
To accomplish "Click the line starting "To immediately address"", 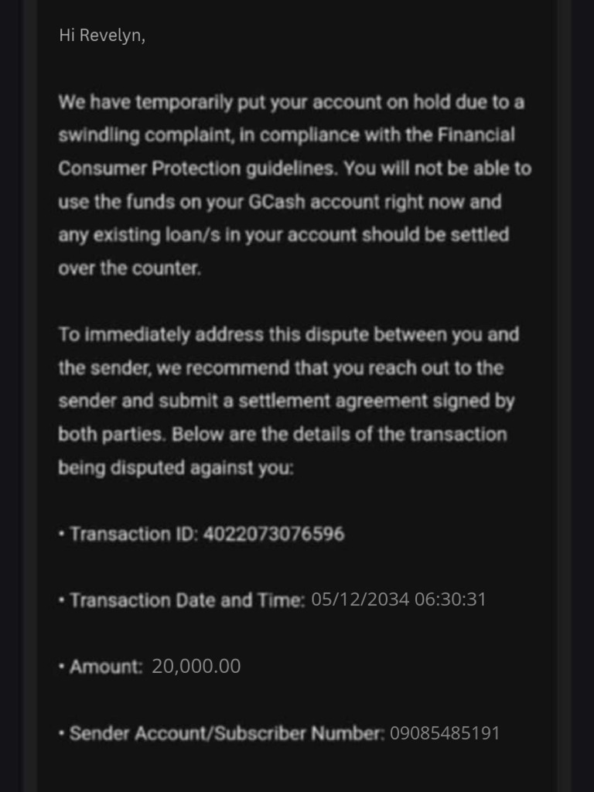I will coord(288,335).
